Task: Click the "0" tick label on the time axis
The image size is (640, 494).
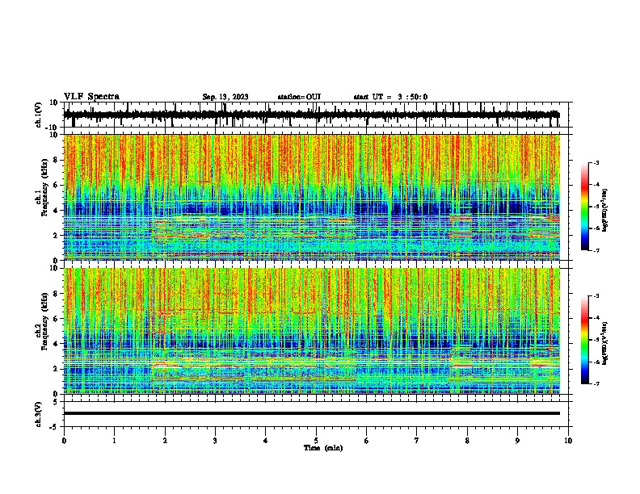Action: tap(64, 441)
